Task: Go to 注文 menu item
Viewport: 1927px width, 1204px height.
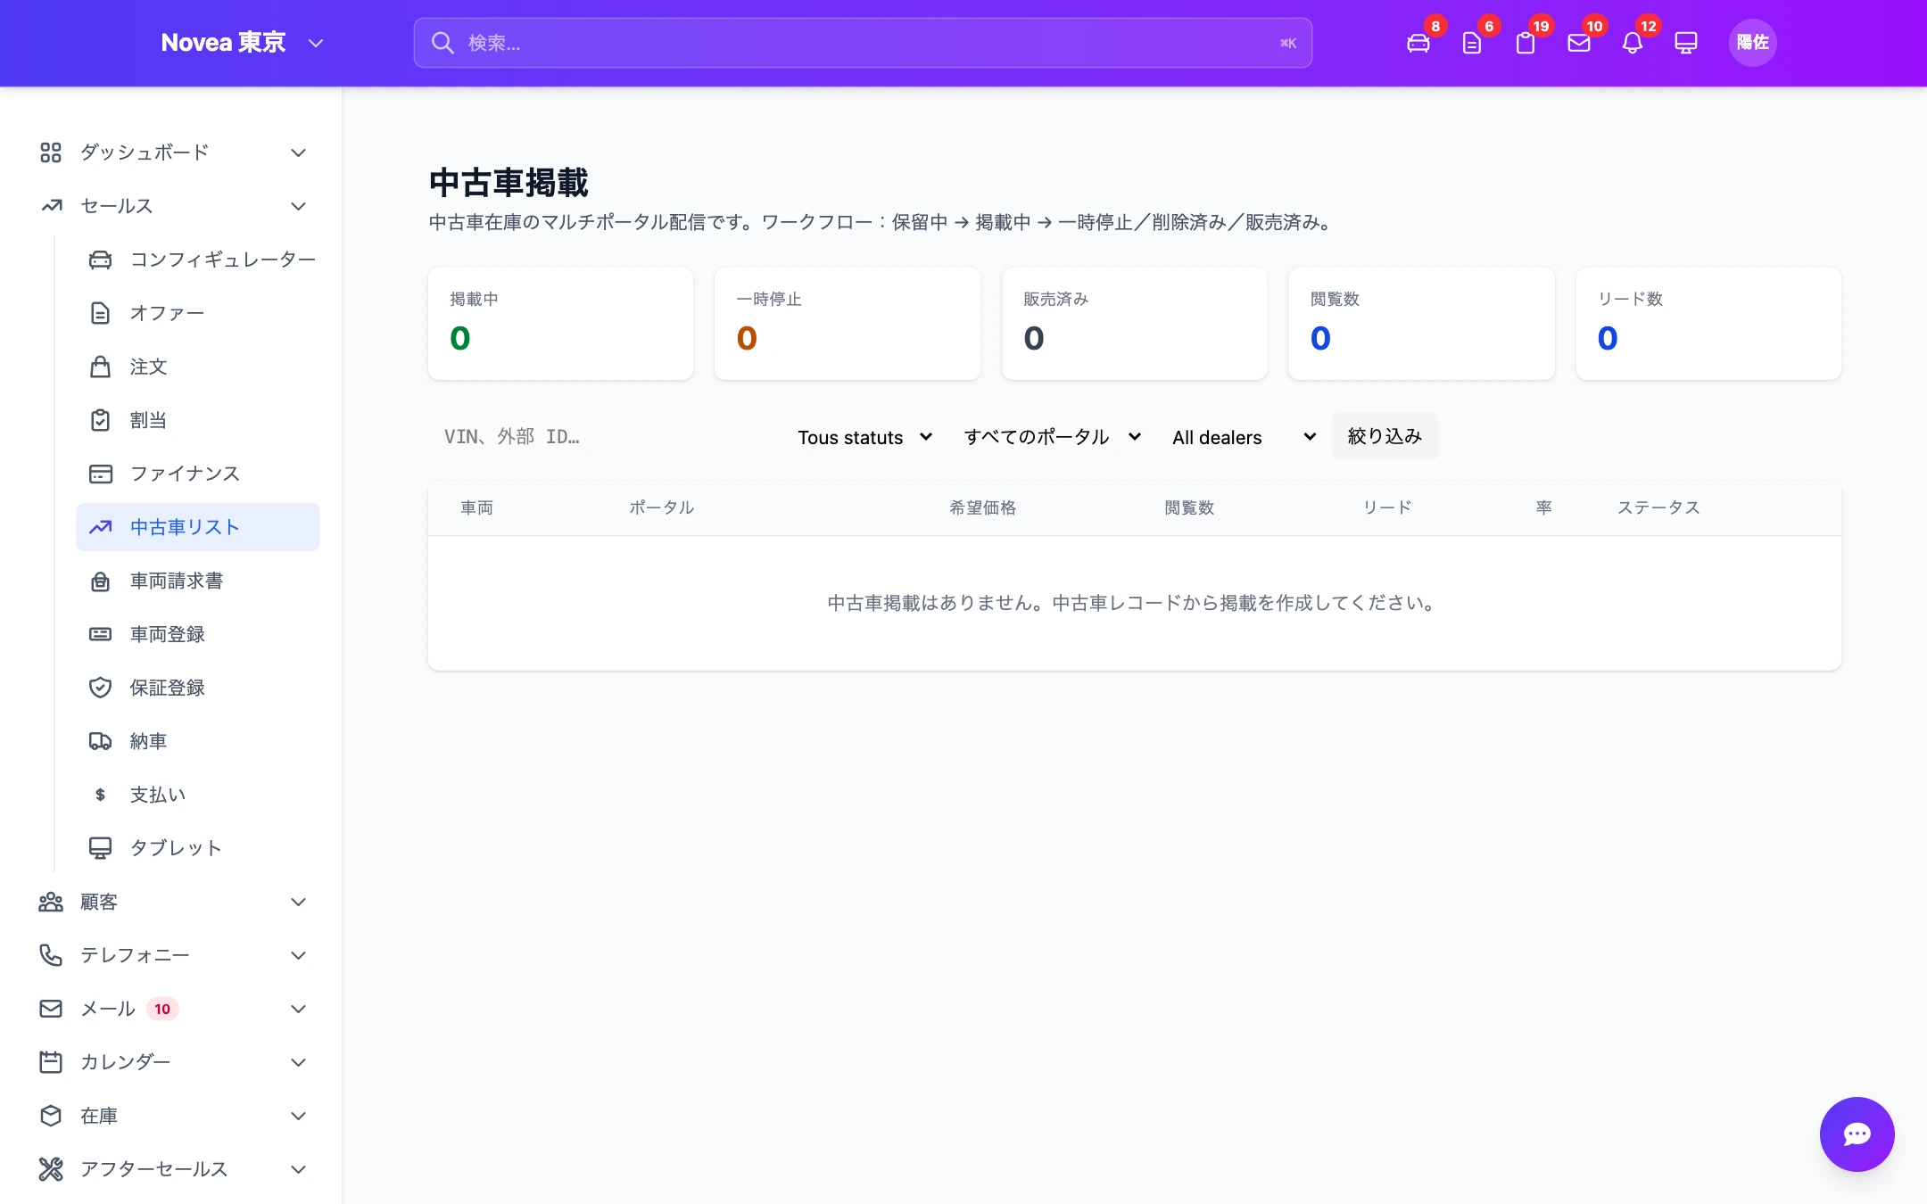Action: coord(198,367)
